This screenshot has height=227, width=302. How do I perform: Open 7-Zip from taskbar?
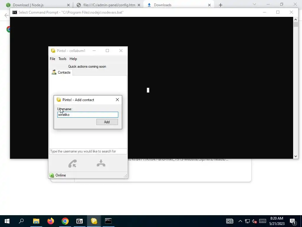80,221
